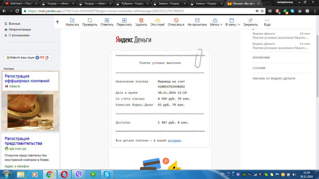Reload the page
The height and width of the screenshot is (179, 319).
coord(17,11)
